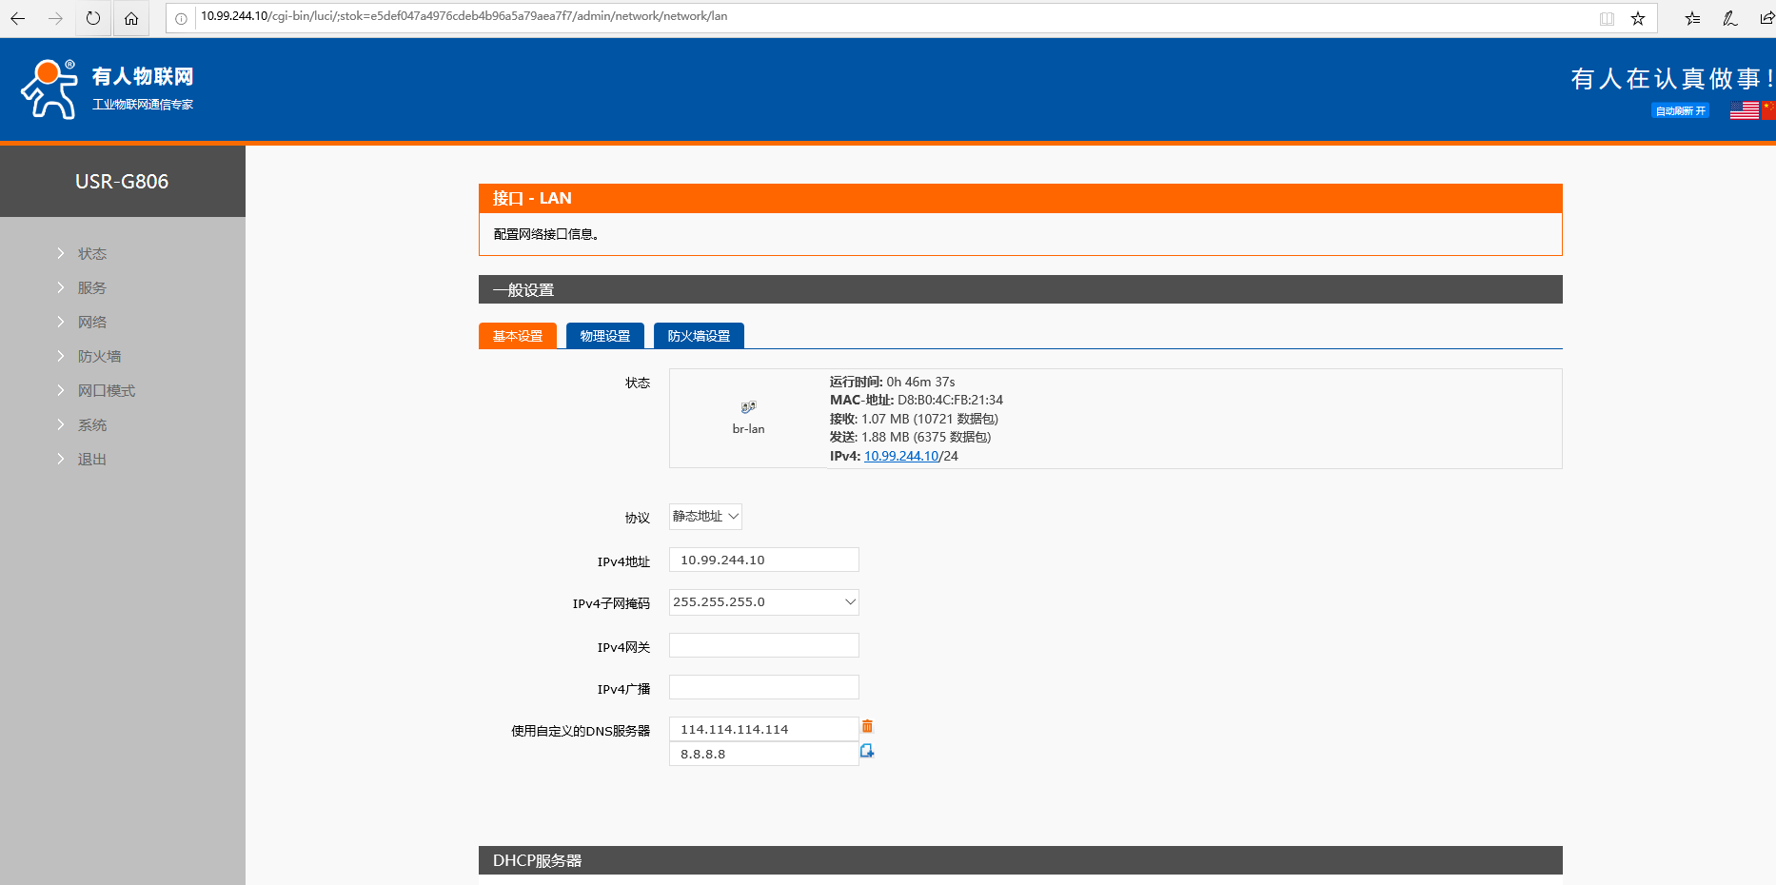Screen dimensions: 1776x885
Task: Click the add DNS server icon
Action: pyautogui.click(x=867, y=751)
